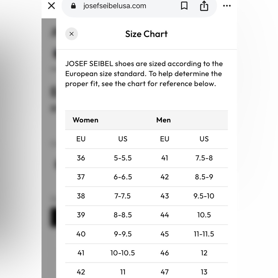Select the Men column header
Image resolution: width=278 pixels, height=278 pixels.
click(x=163, y=120)
